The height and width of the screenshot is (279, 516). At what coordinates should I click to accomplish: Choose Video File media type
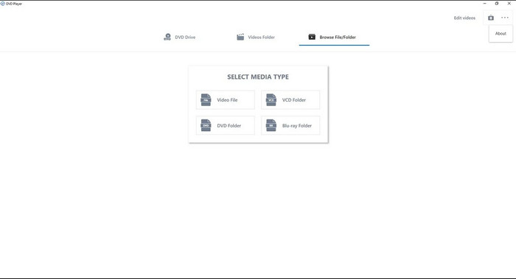(226, 100)
